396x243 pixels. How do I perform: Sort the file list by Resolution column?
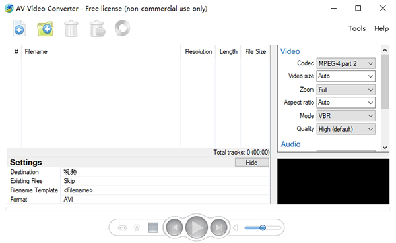[198, 51]
